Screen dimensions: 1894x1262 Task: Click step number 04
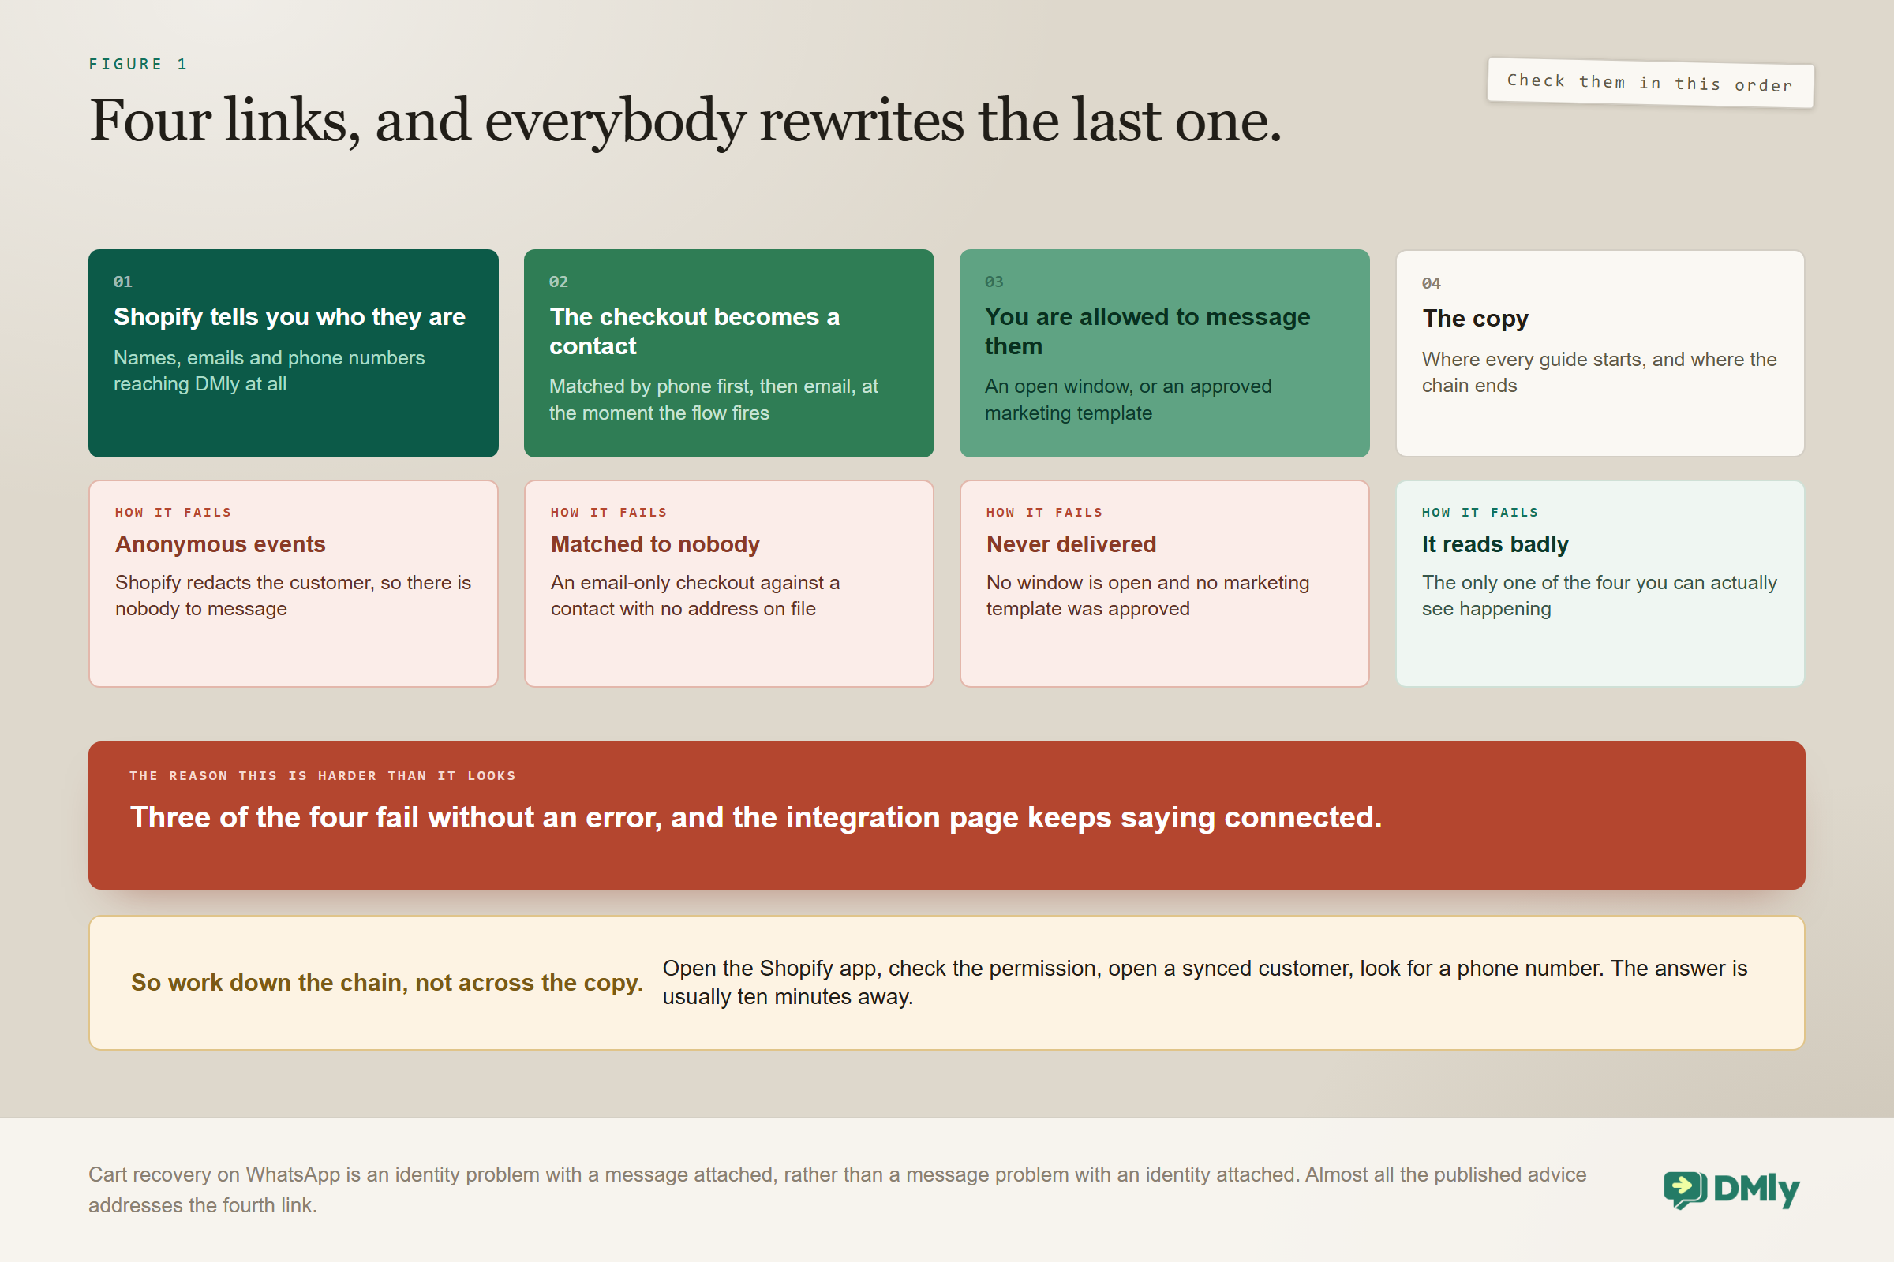[x=1432, y=283]
